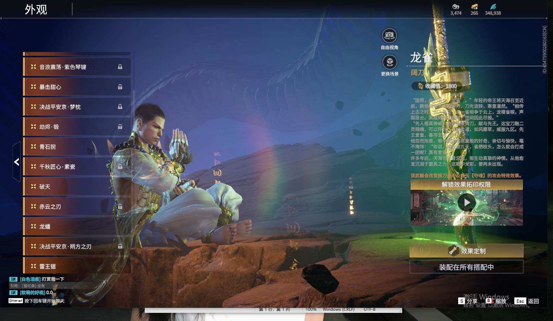553x321 pixels.
Task: Open the 外观 appearance tab
Action: pos(36,10)
